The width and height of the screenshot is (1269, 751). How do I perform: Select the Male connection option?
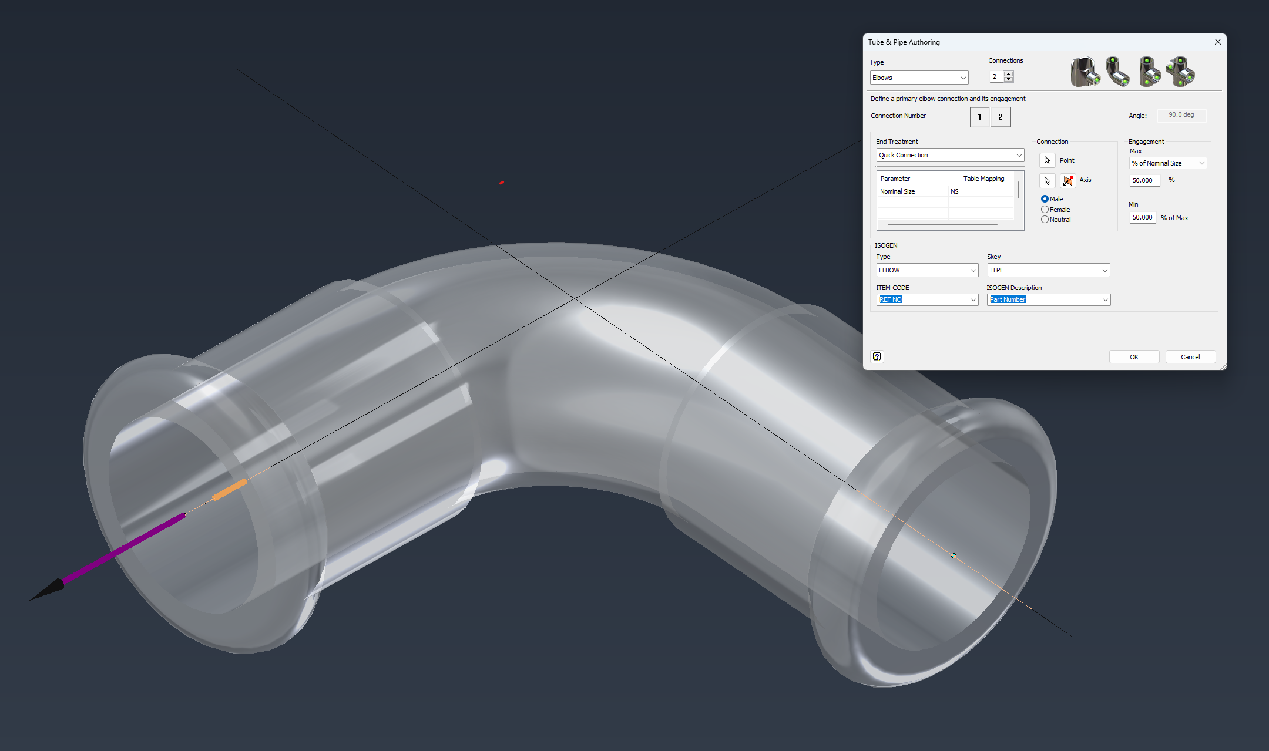(1045, 199)
